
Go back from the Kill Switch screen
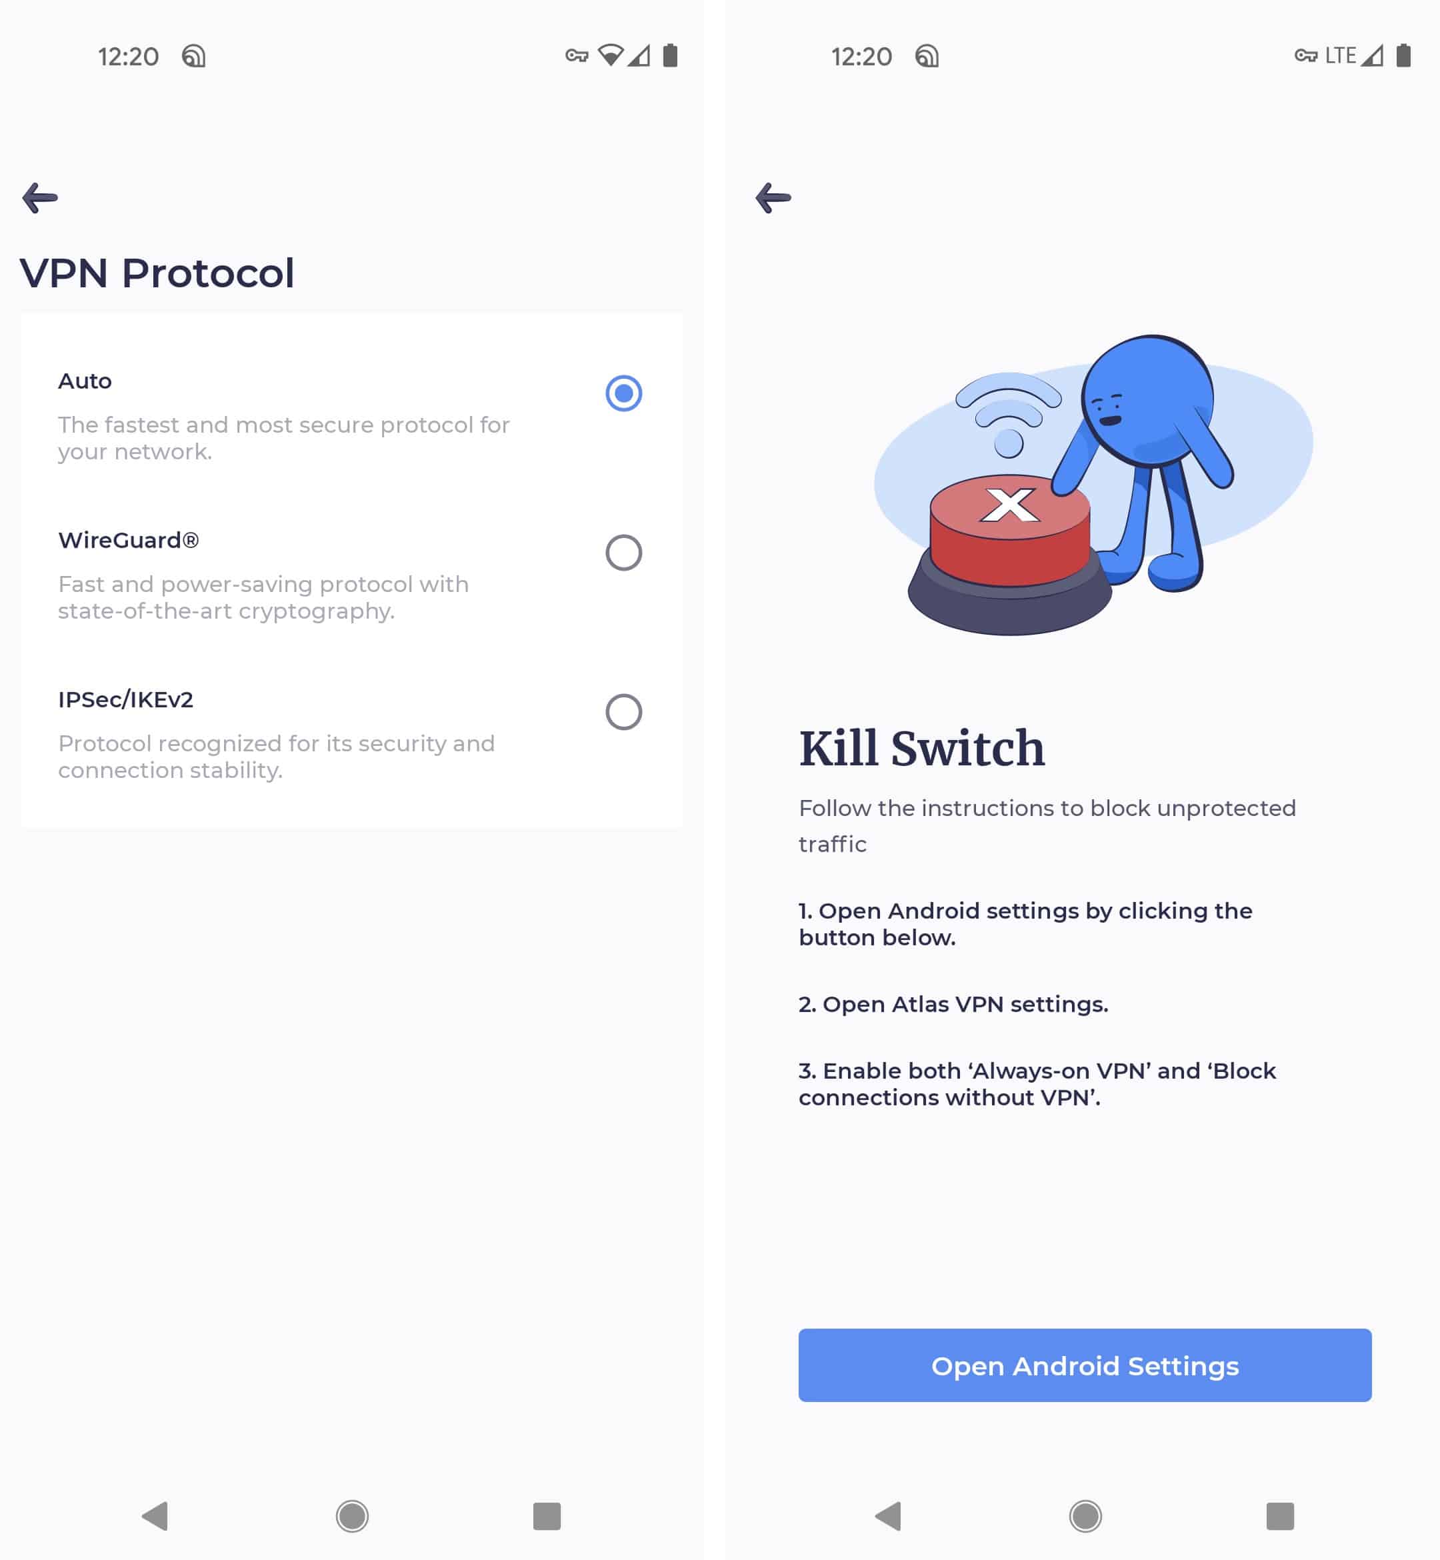point(774,198)
